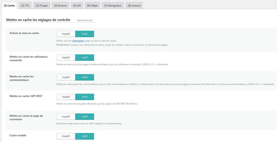Set Activer la mise en cache to Actif
This screenshot has height=142, width=277.
84,34
